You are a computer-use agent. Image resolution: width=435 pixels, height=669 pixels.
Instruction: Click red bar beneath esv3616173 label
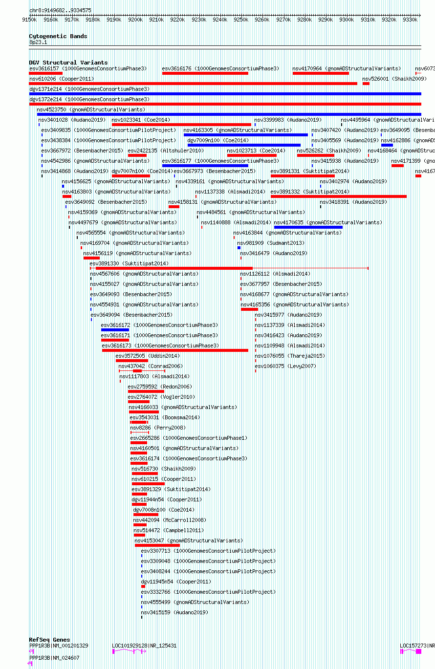pos(175,350)
